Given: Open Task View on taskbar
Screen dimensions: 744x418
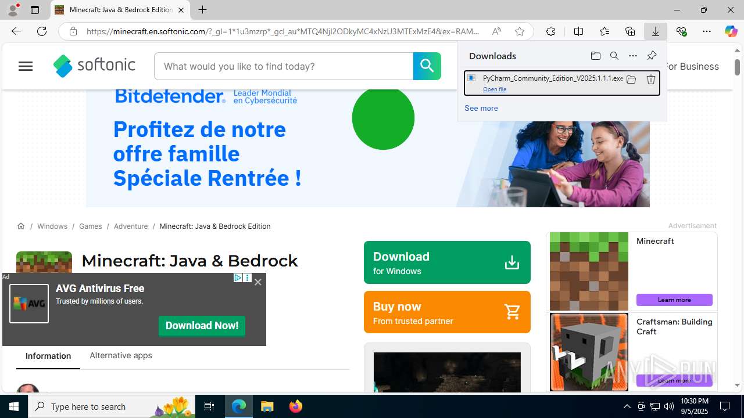Looking at the screenshot, I should [209, 406].
